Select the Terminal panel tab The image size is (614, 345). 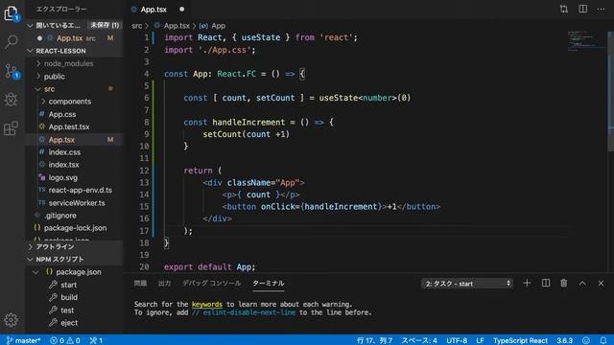pyautogui.click(x=269, y=284)
